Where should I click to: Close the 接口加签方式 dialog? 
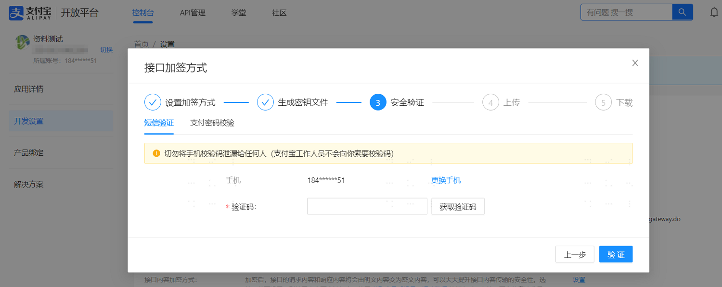click(x=635, y=63)
